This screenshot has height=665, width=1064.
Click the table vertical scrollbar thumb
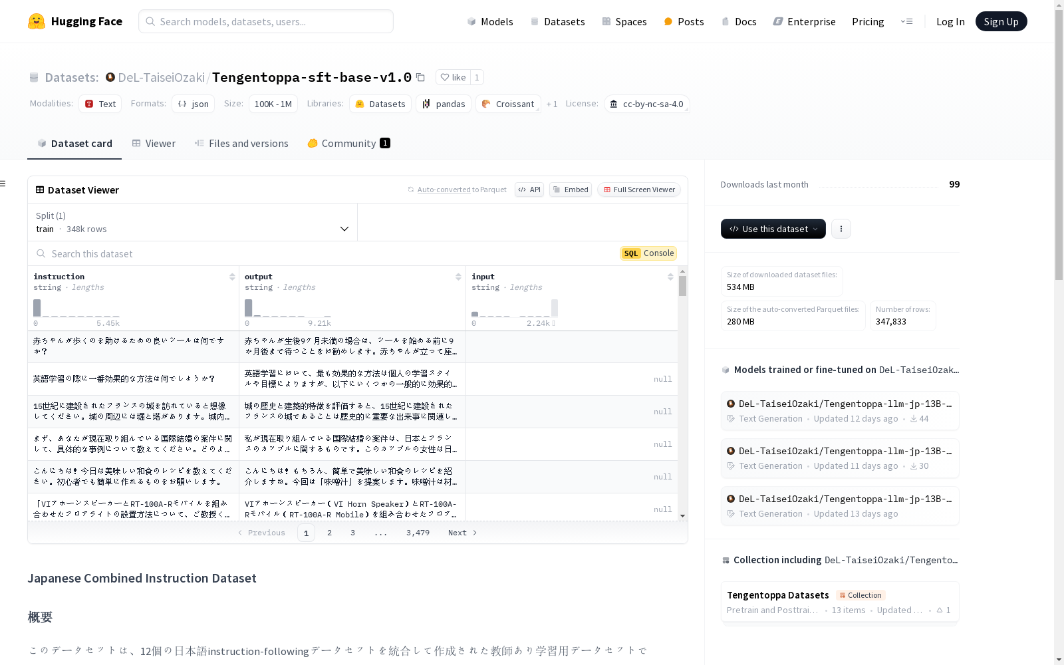[x=682, y=286]
